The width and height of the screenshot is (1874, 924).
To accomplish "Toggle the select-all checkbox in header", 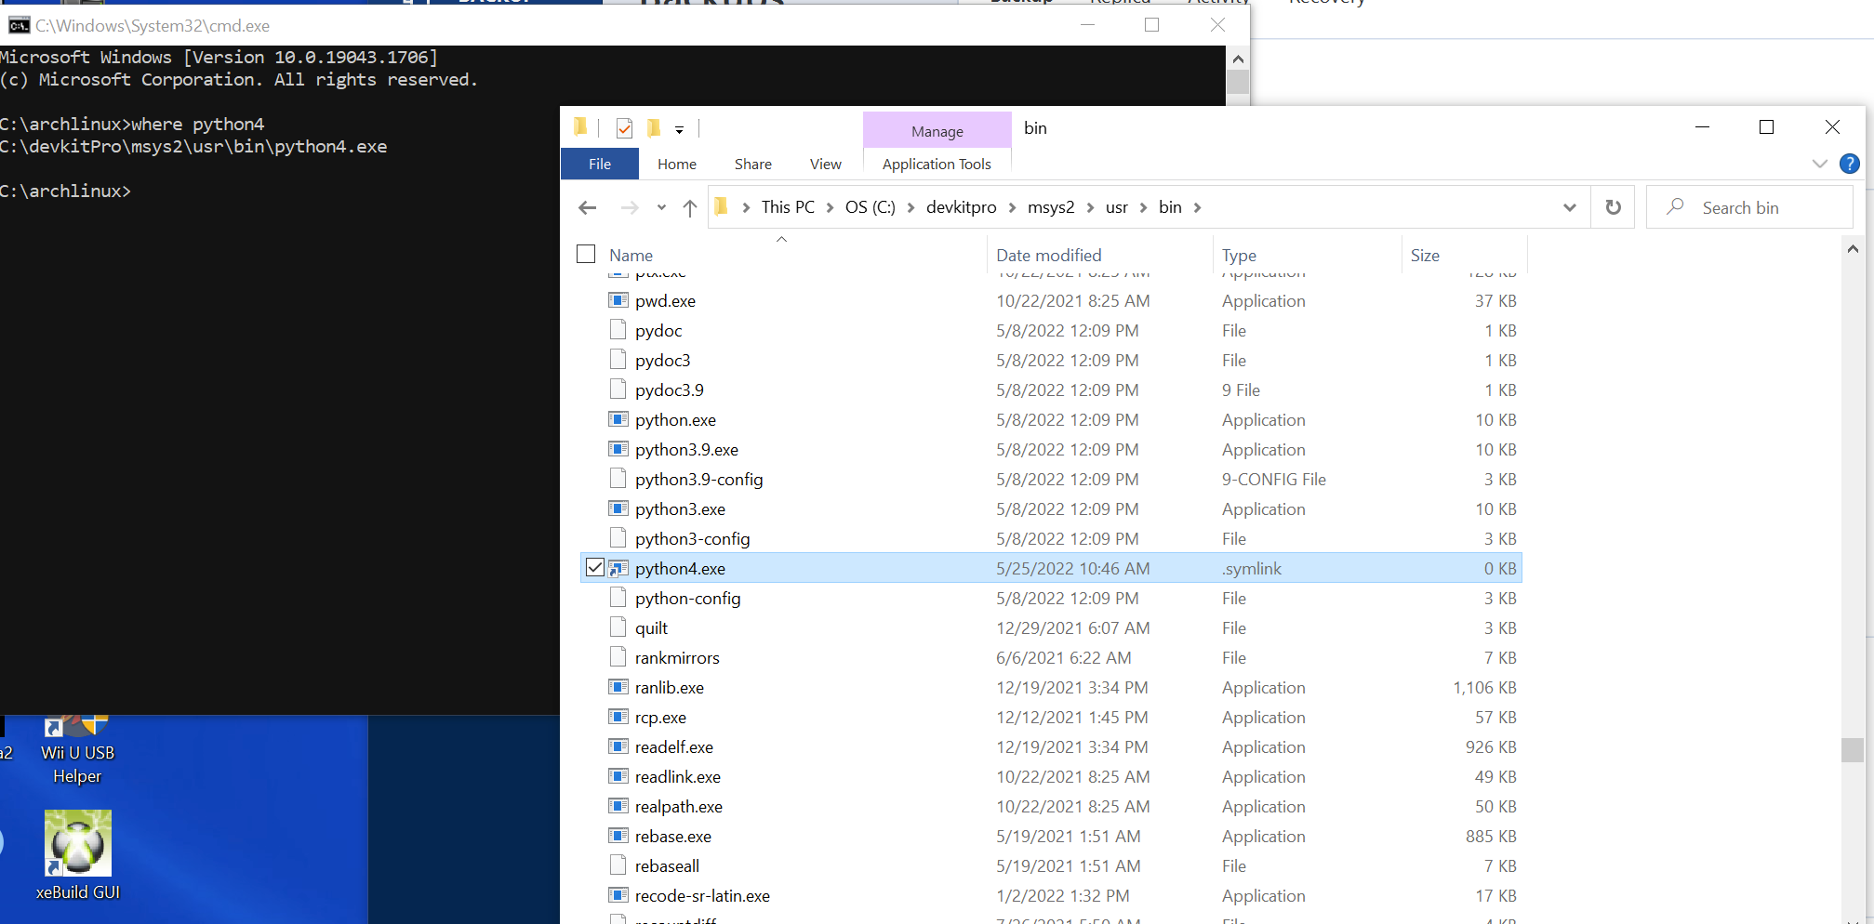I will 586,254.
